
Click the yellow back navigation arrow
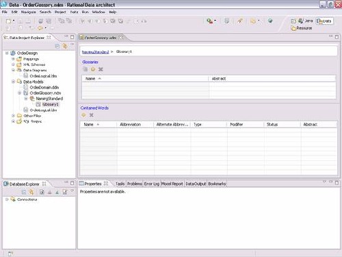[x=40, y=28]
